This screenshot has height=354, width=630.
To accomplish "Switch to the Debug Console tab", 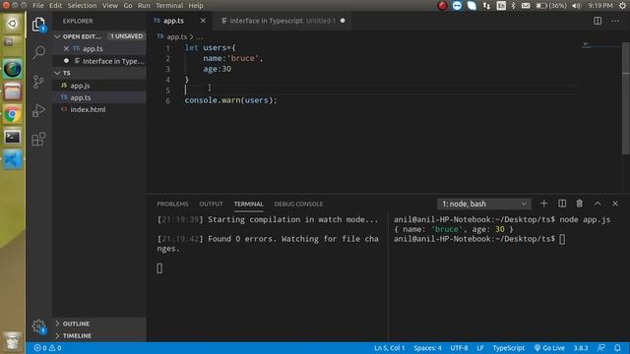I will tap(298, 204).
